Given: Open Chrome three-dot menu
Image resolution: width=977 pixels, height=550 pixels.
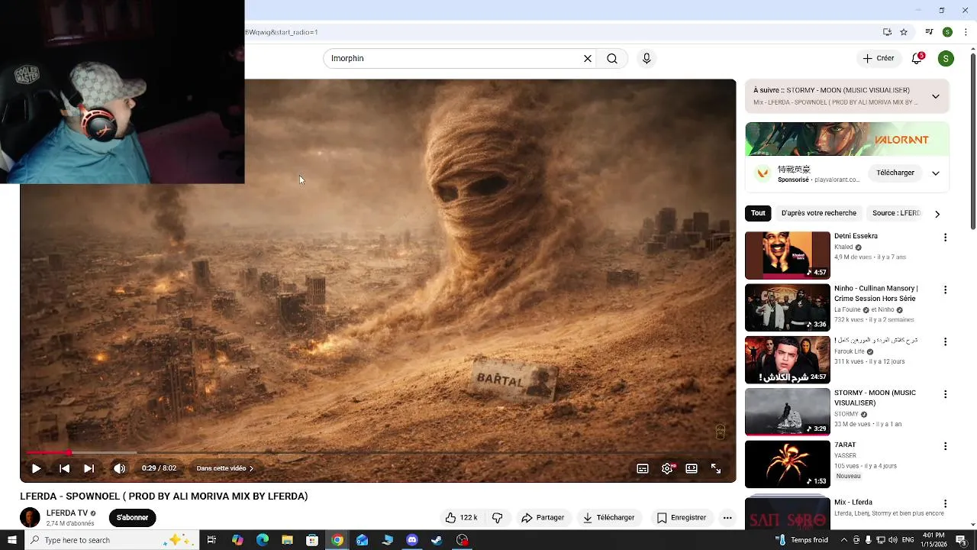Looking at the screenshot, I should click(966, 32).
